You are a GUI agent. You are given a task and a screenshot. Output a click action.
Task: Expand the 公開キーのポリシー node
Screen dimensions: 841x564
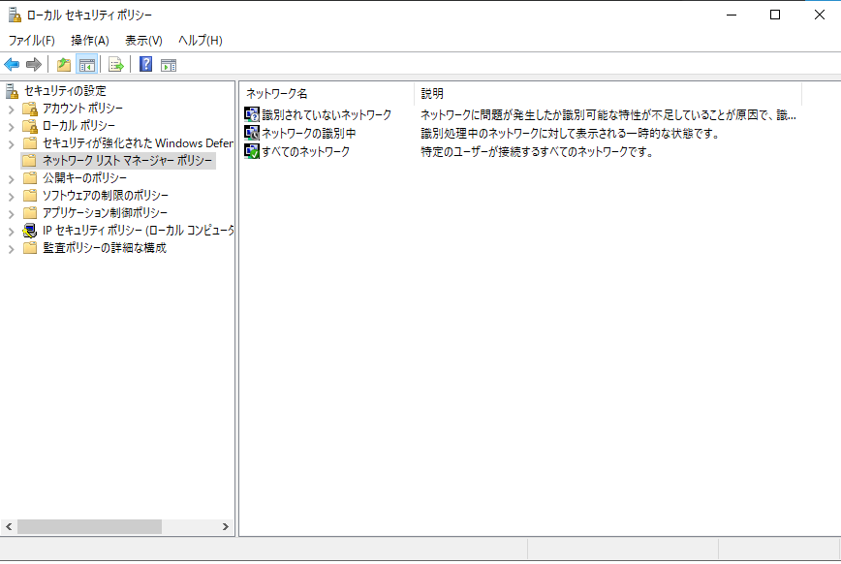11,178
